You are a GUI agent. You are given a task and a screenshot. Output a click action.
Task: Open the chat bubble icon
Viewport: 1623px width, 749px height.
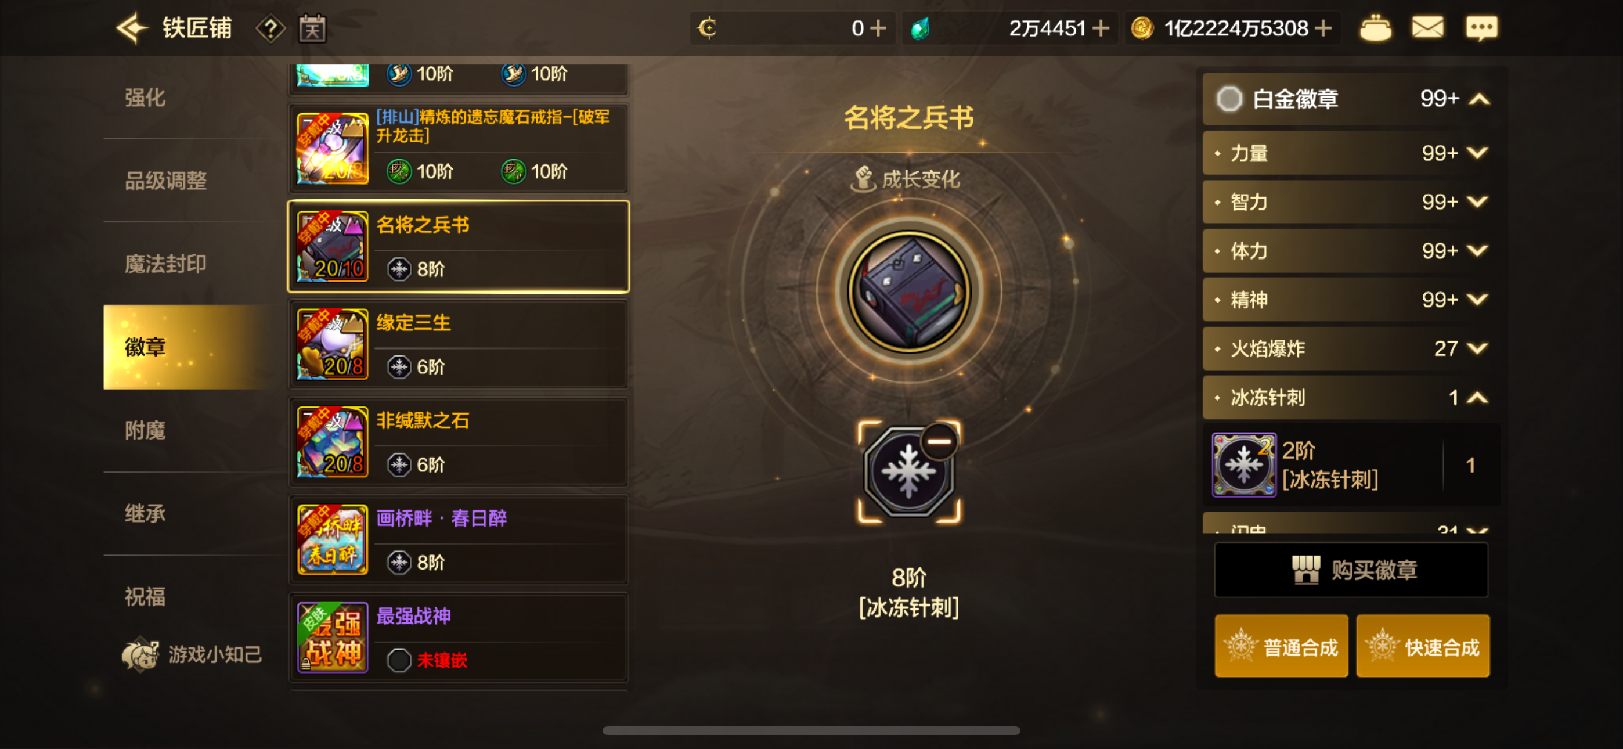tap(1481, 28)
